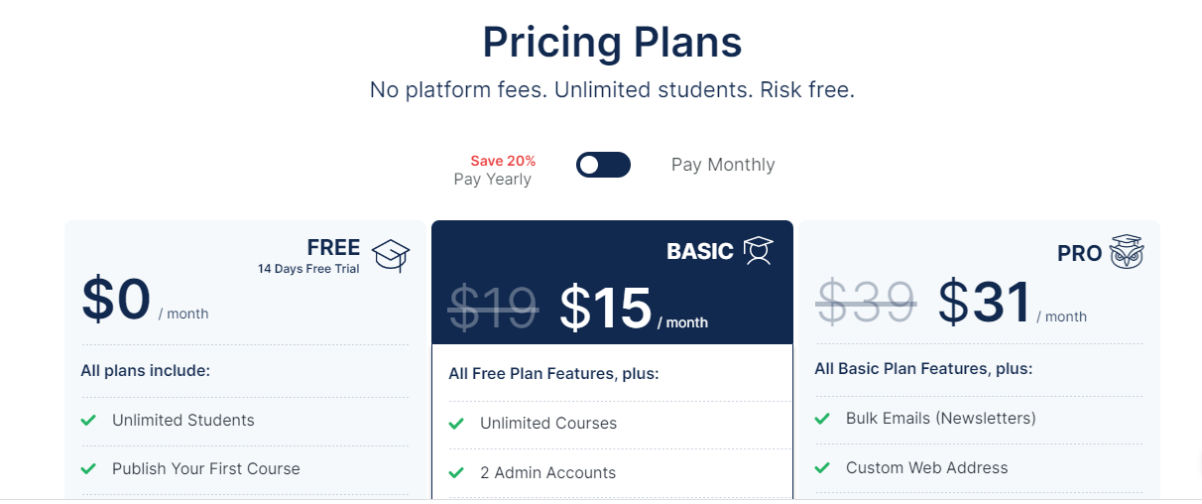Click the checkmark next to 2 Admin Accounts
The image size is (1202, 504).
pyautogui.click(x=456, y=473)
